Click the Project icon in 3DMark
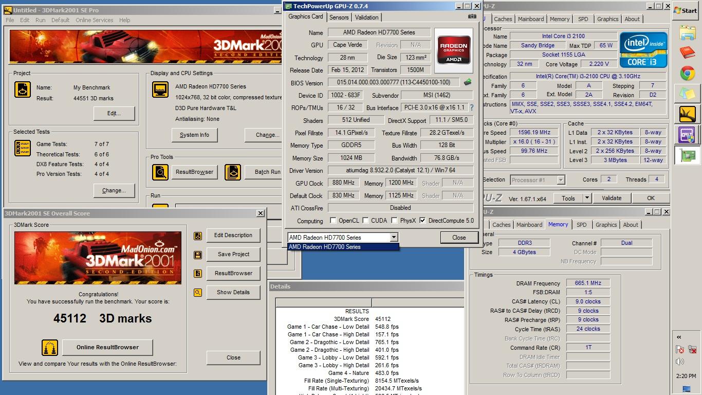The image size is (702, 395). (x=23, y=89)
